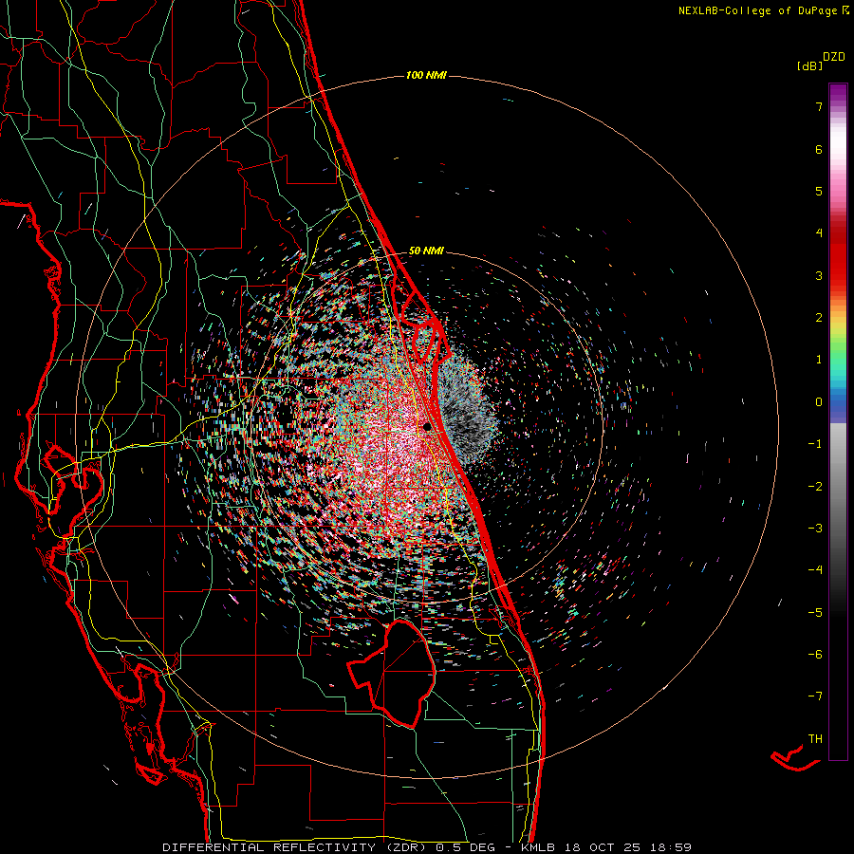This screenshot has width=854, height=854.
Task: Click the 0.5 DEG elevation label
Action: (466, 847)
